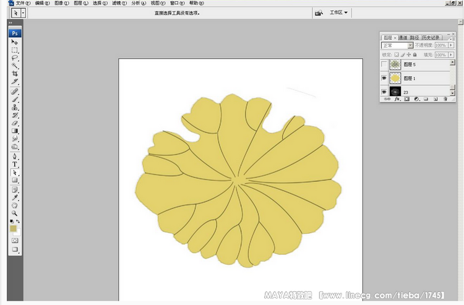
Task: Select the Lasso tool in the toolbox
Action: coord(15,58)
